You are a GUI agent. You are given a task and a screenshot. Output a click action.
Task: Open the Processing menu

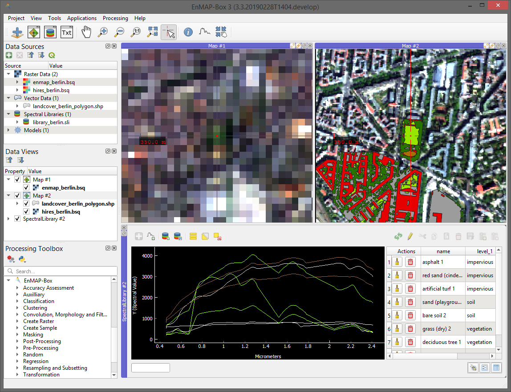click(x=115, y=18)
